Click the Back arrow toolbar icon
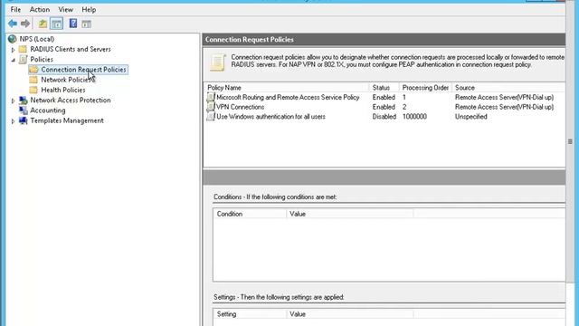The width and height of the screenshot is (579, 326). coord(13,24)
